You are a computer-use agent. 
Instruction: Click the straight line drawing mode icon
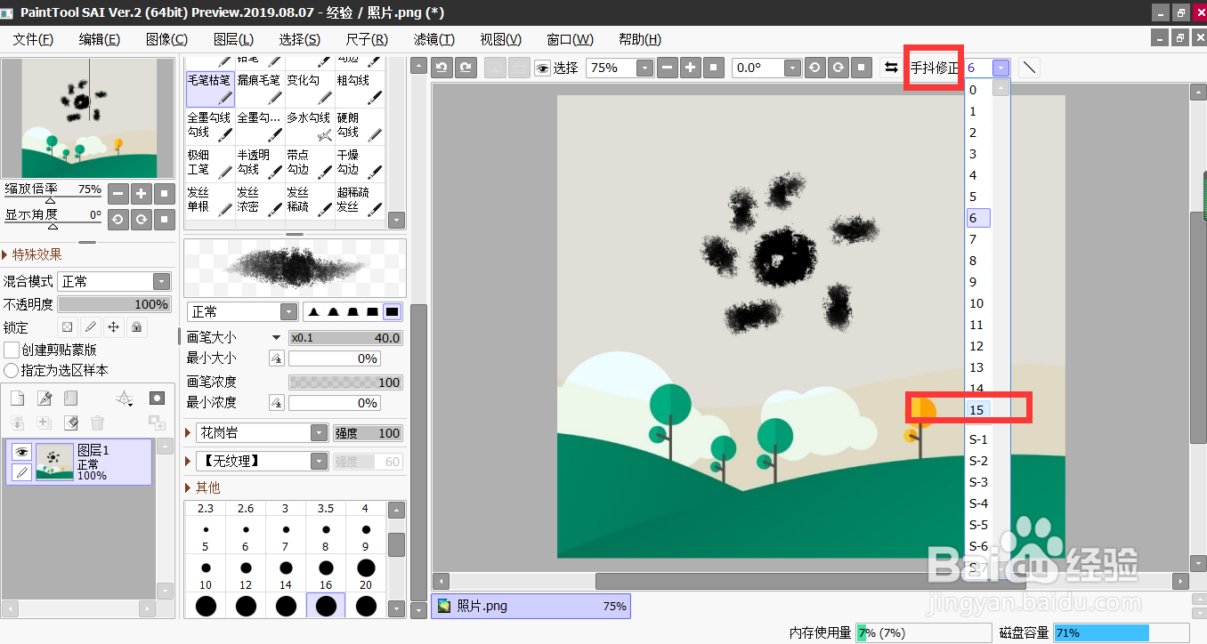1028,68
